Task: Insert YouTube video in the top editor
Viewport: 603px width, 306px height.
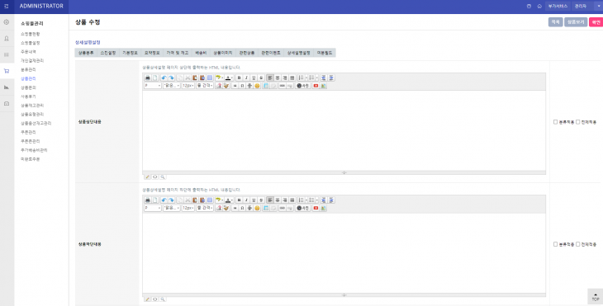Action: (316, 86)
